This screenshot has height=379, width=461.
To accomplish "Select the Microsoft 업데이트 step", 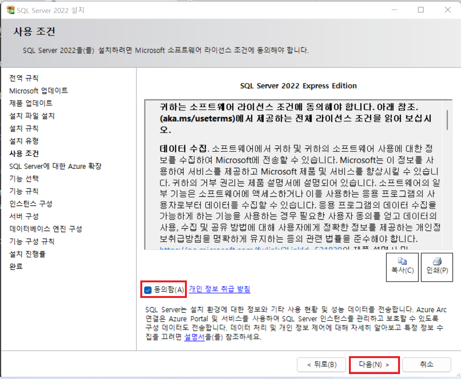I will click(39, 91).
